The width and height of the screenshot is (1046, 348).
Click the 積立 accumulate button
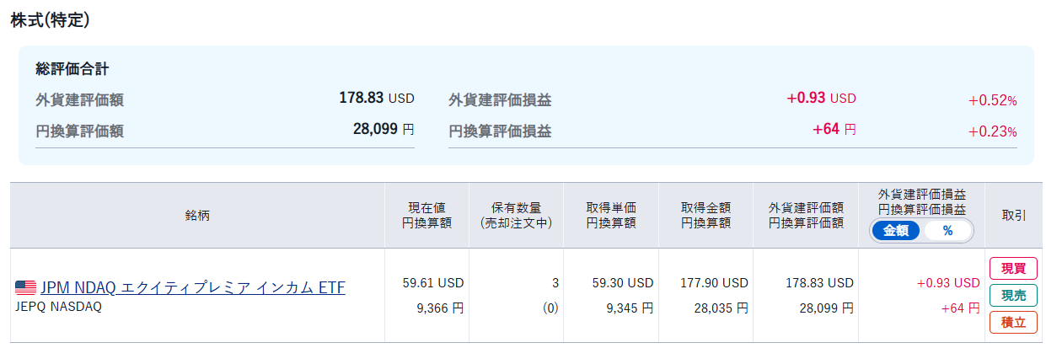[x=1013, y=323]
